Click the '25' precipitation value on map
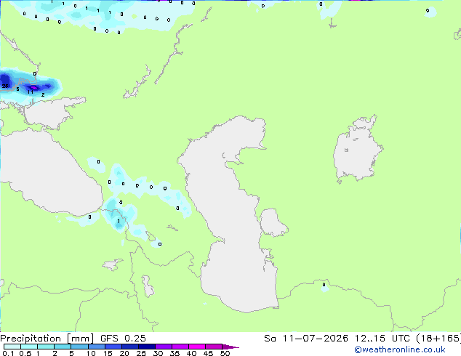Screen dimensions: 461x356 (5, 86)
